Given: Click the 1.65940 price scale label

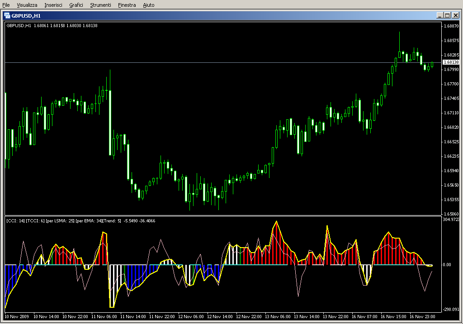Looking at the screenshot, I should (x=452, y=170).
